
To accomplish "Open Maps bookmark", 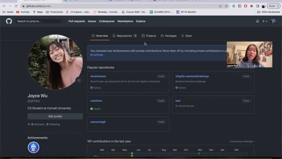I will pos(38,12).
